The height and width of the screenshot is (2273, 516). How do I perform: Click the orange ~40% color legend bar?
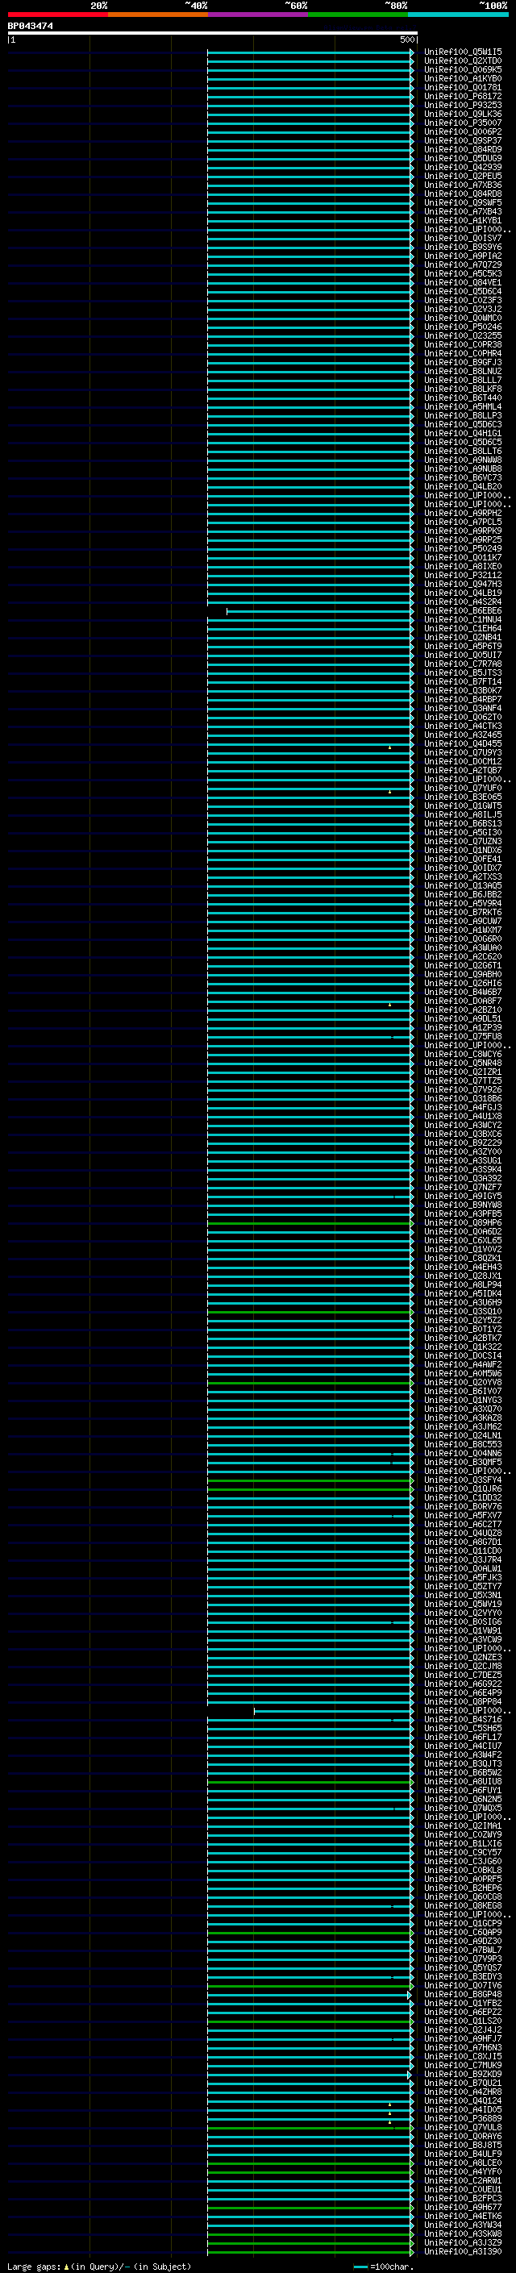click(x=158, y=15)
